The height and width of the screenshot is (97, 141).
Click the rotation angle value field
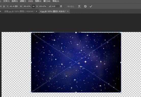point(55,6)
